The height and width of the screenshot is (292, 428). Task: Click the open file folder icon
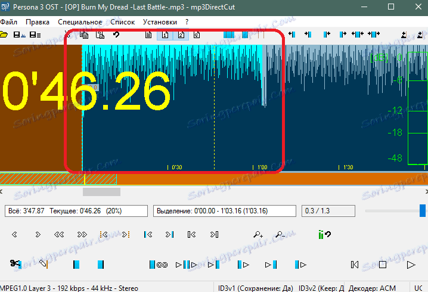(4, 35)
